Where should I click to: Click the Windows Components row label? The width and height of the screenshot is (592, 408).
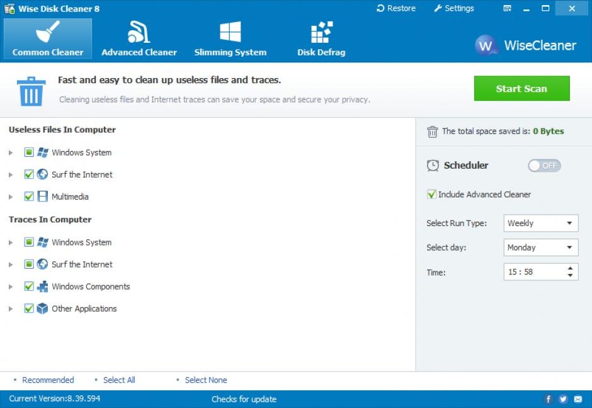[91, 286]
